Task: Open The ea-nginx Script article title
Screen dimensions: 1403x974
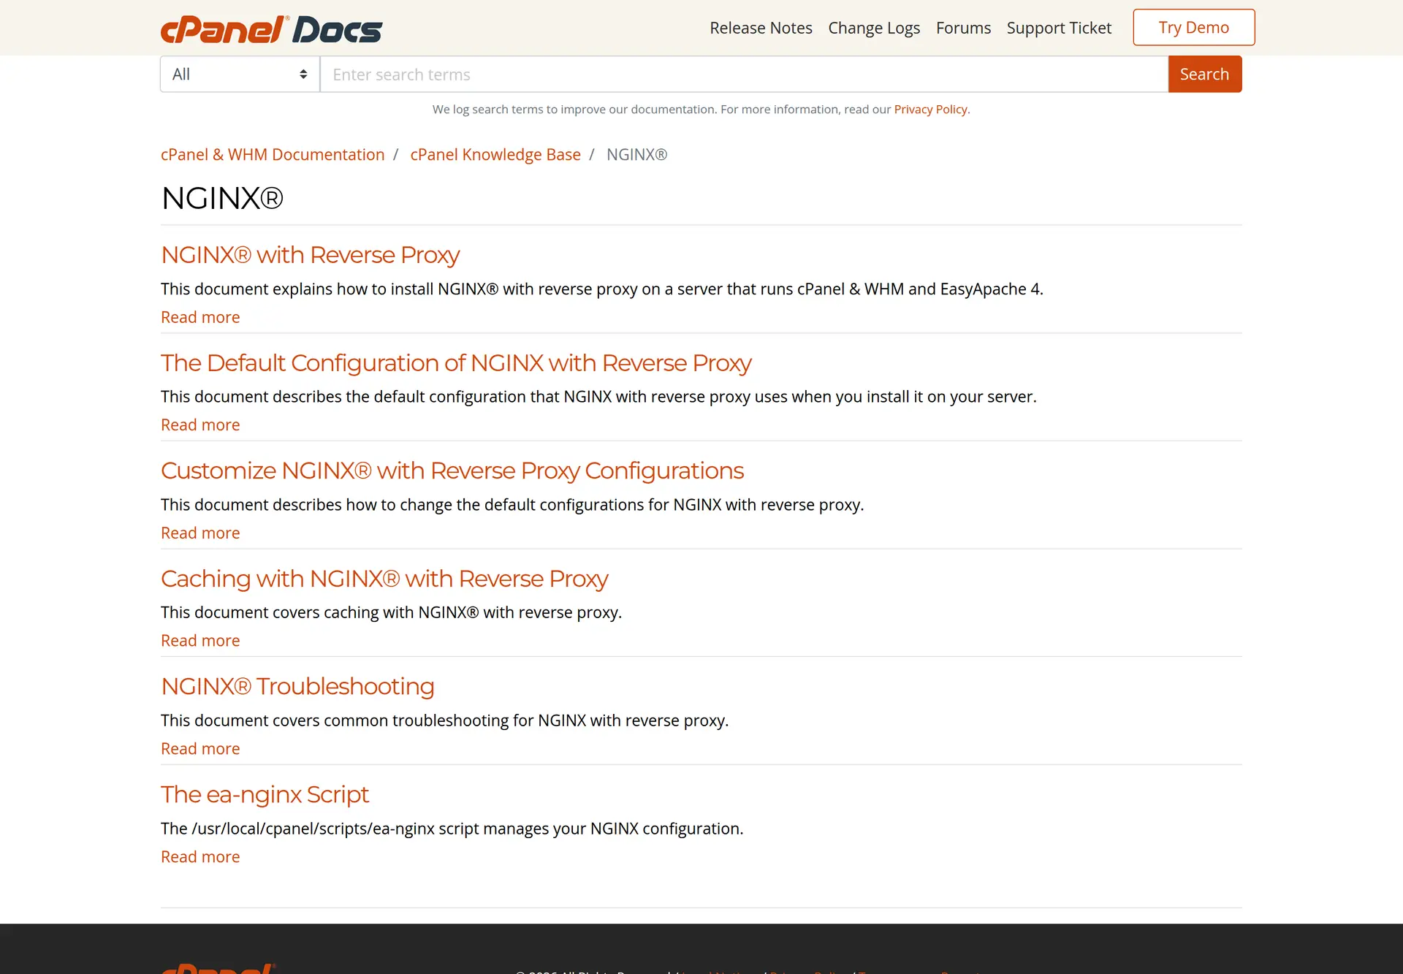Action: click(265, 794)
